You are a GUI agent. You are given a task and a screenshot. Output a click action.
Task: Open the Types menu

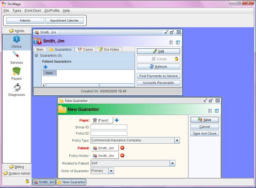click(x=17, y=10)
